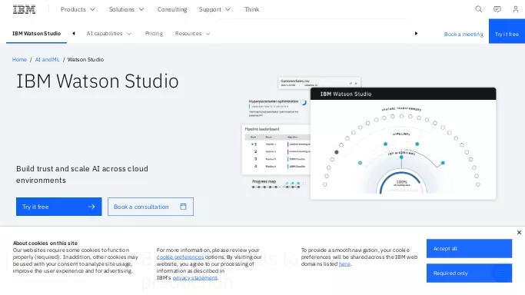Screen dimensions: 525x295
Task: Click the IBM Watson Studio preview image
Action: tap(403, 144)
